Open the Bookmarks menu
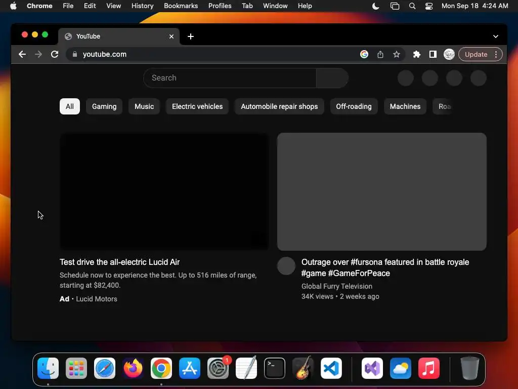The width and height of the screenshot is (518, 389). point(181,6)
